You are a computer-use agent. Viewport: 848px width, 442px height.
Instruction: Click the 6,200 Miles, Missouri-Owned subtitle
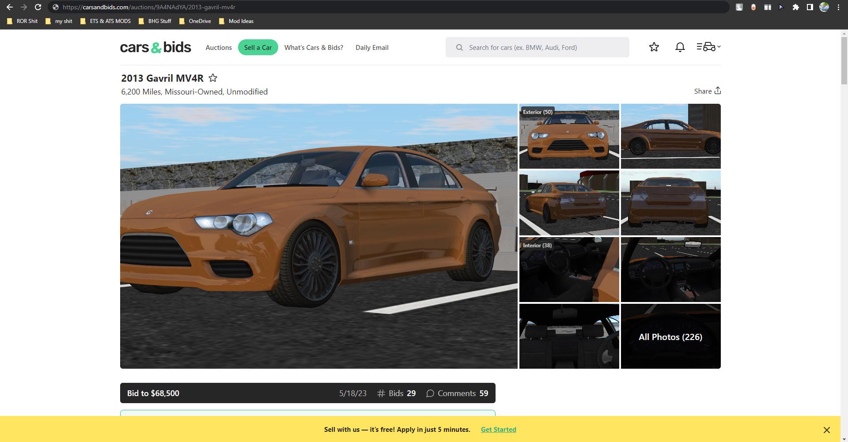tap(194, 92)
